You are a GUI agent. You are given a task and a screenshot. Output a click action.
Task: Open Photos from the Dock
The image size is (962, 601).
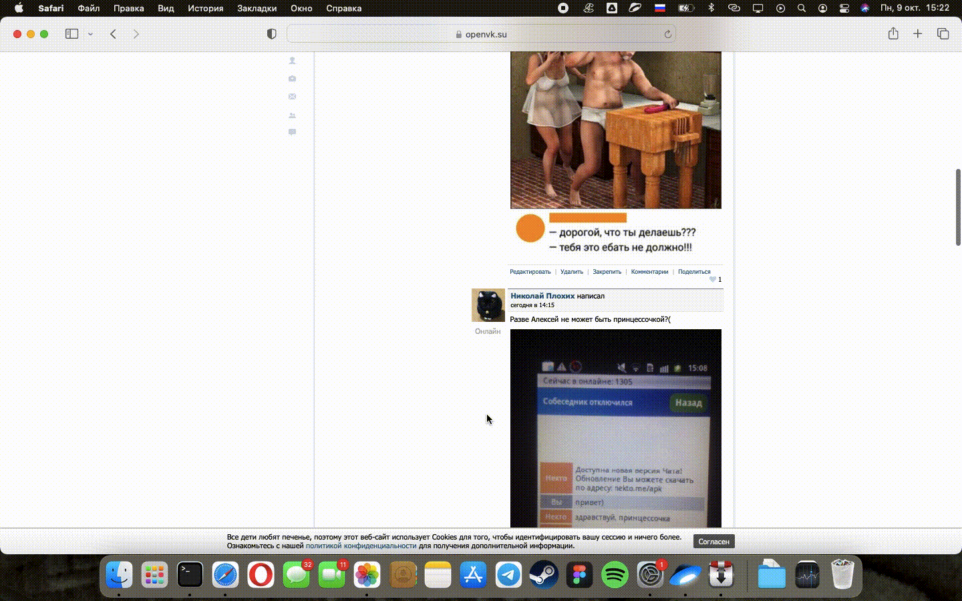tap(367, 574)
